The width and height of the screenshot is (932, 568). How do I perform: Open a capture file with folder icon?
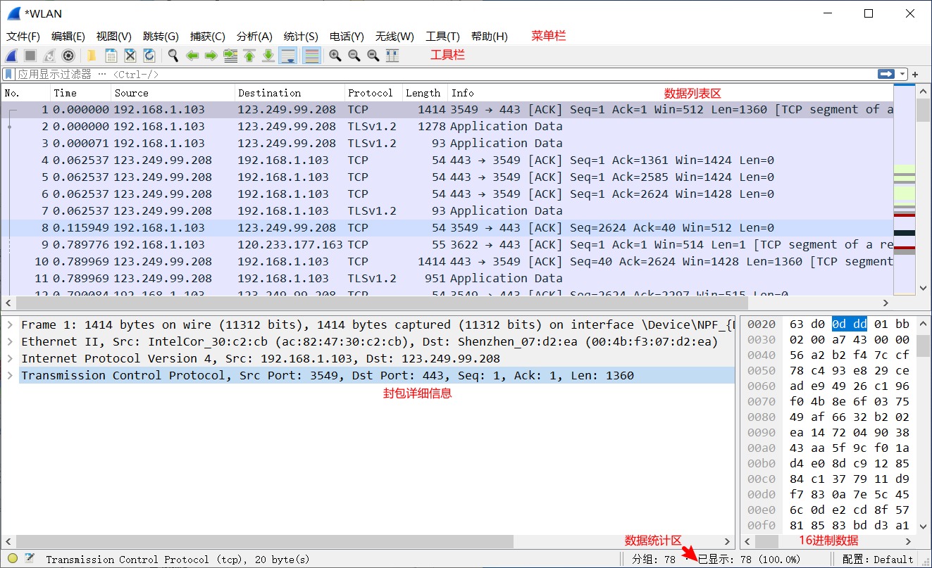(92, 56)
